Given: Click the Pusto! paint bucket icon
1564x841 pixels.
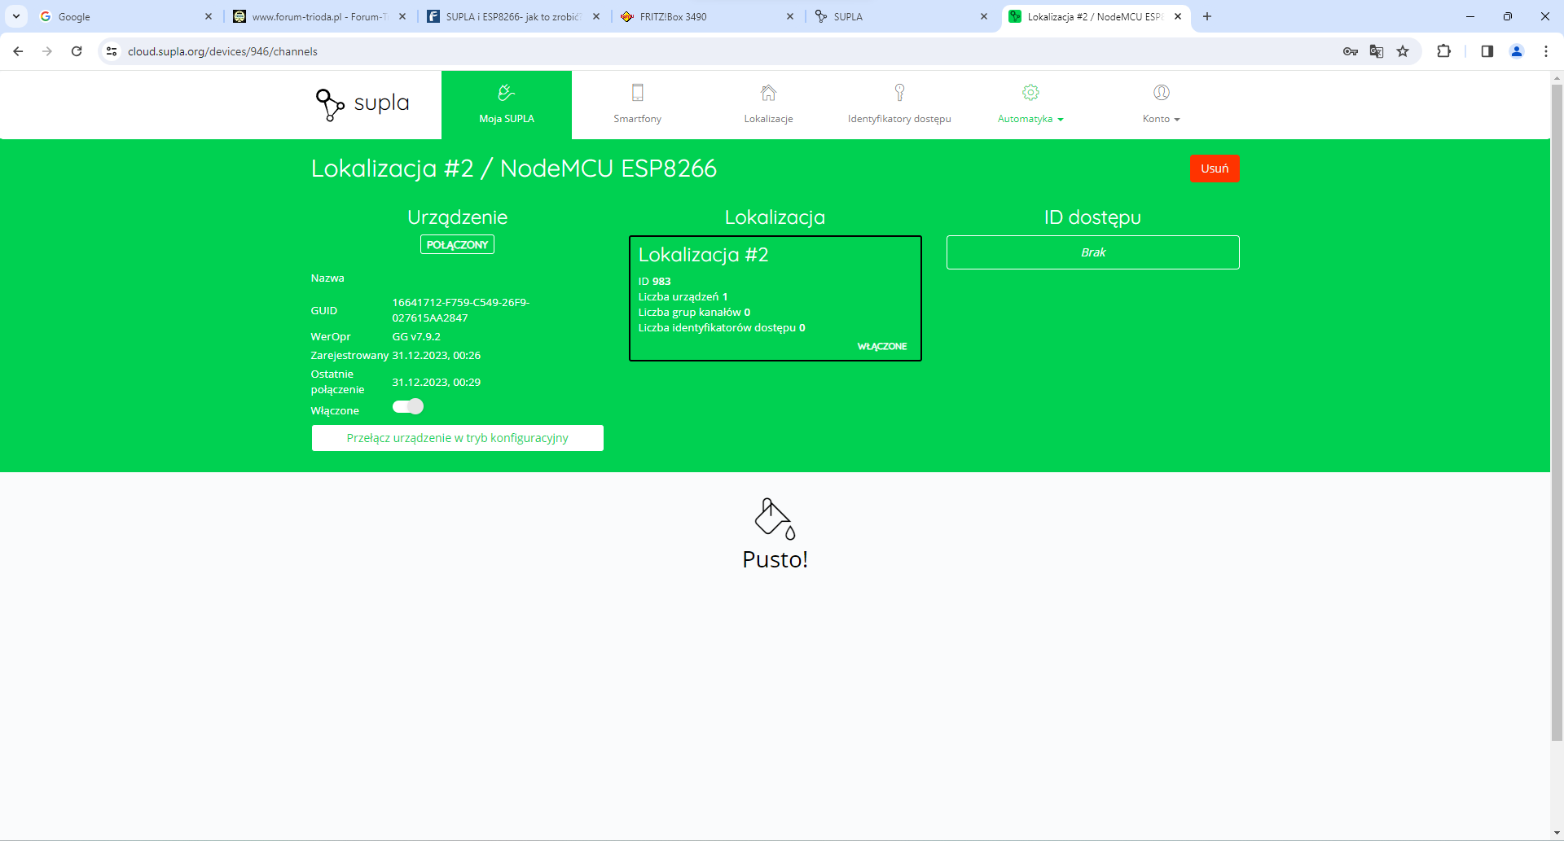Looking at the screenshot, I should point(775,519).
